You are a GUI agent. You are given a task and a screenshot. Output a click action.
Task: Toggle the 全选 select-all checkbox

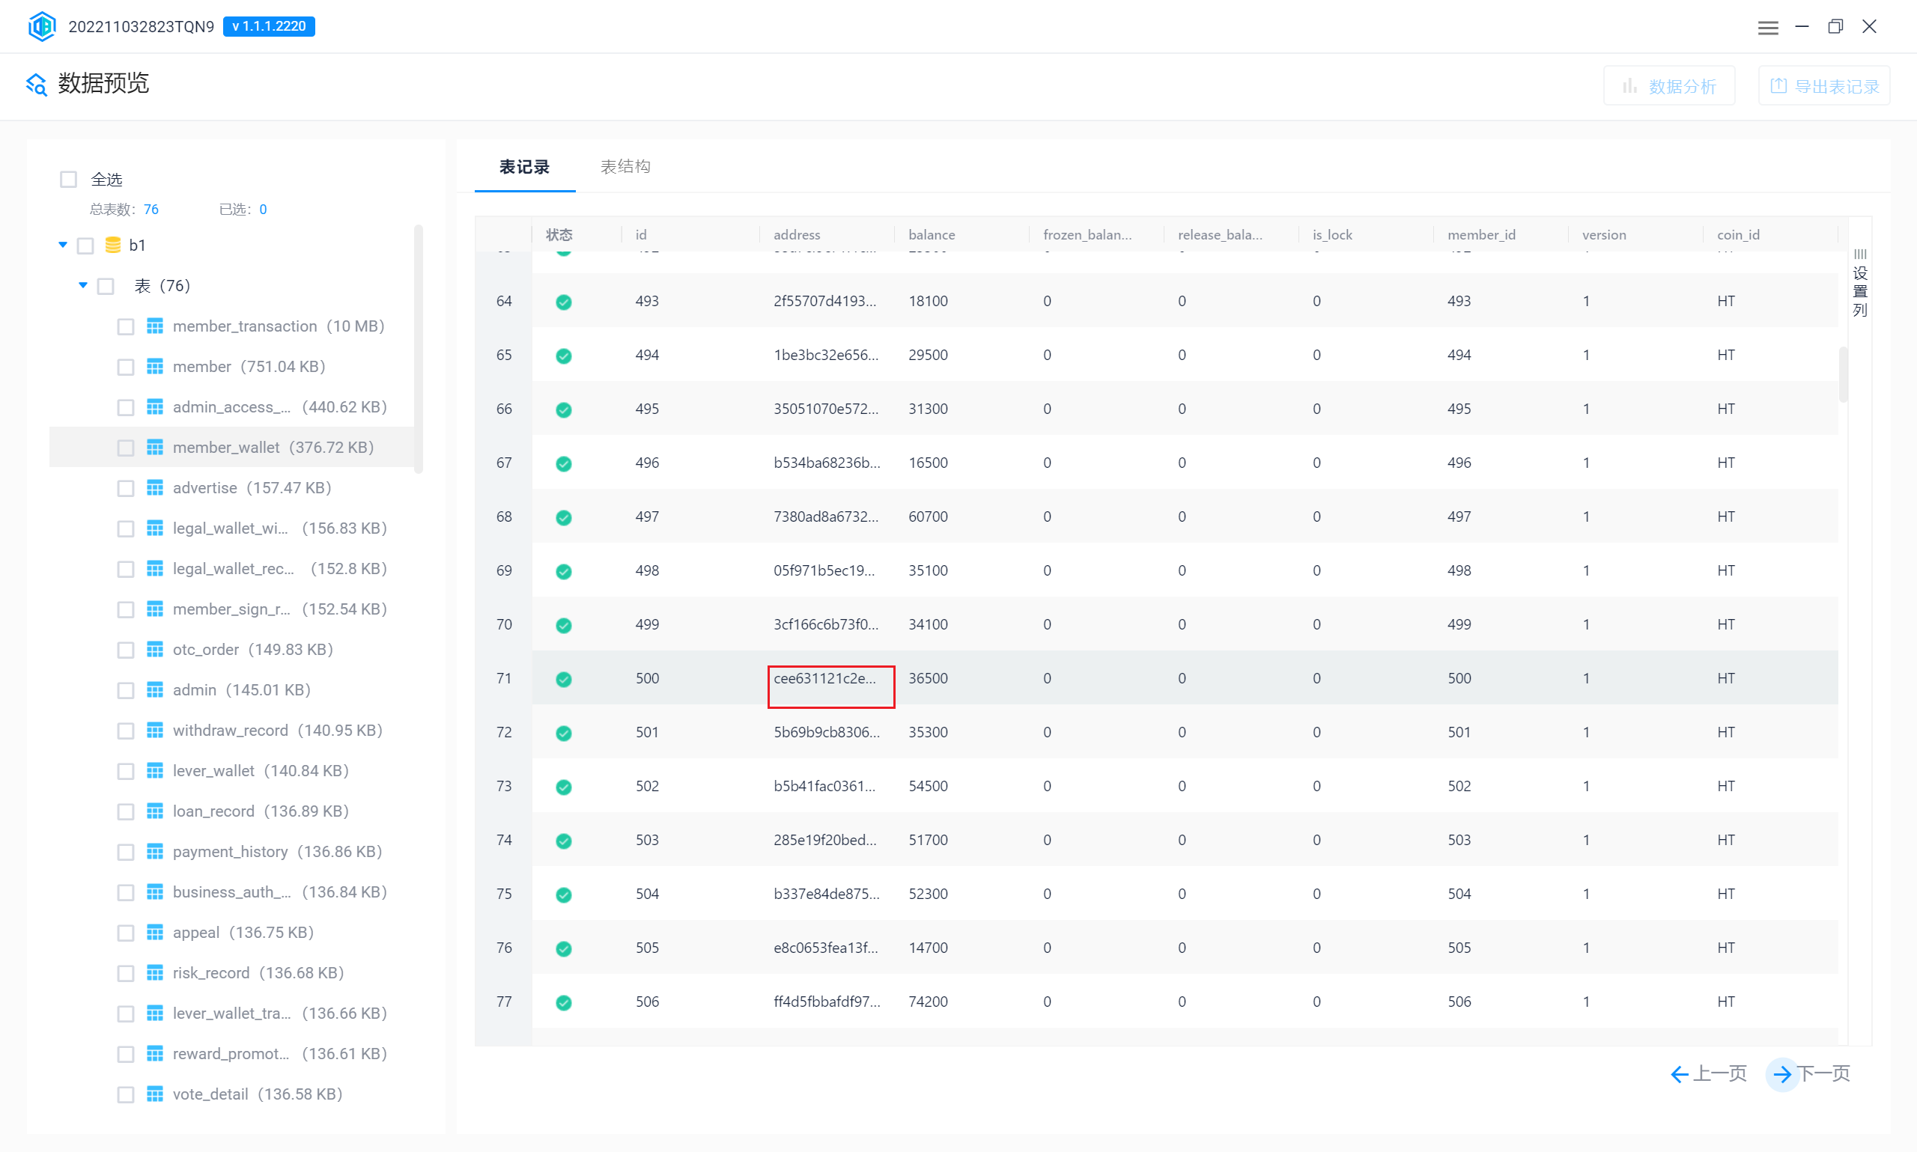coord(68,180)
